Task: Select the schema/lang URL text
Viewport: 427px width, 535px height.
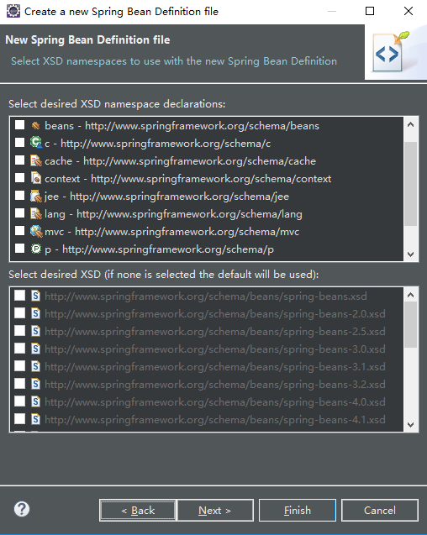Action: 189,214
